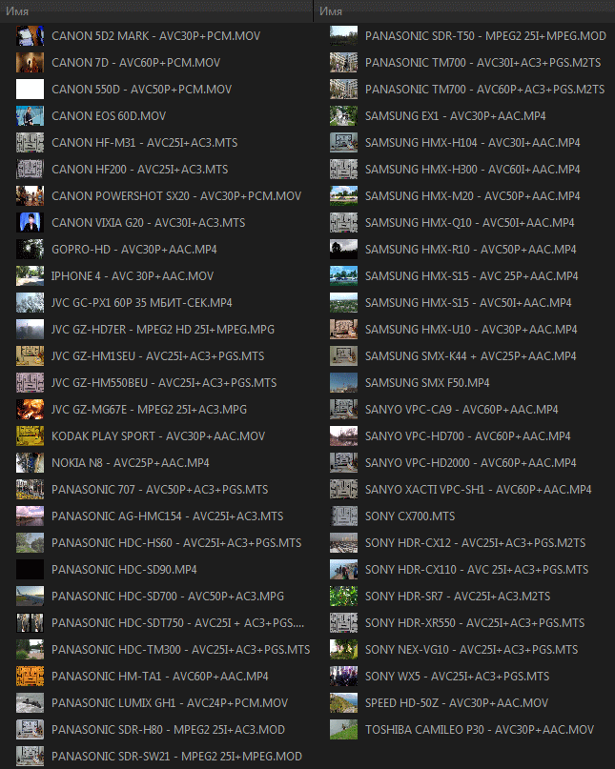The width and height of the screenshot is (615, 769).
Task: Select NOKIA N8 - AVC25P+AAC.MP4
Action: (131, 463)
